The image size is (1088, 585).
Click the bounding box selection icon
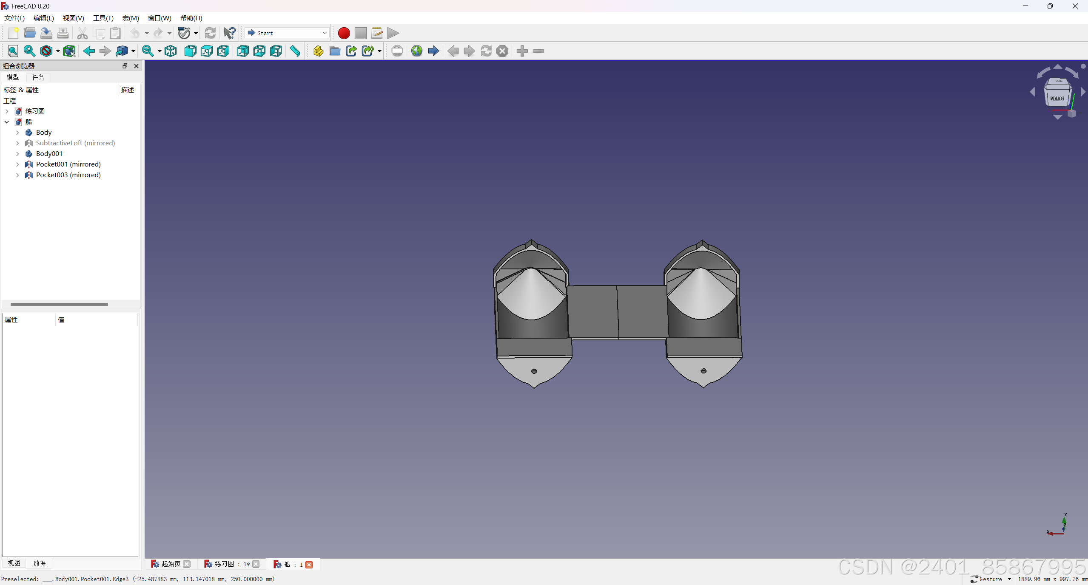click(x=69, y=51)
